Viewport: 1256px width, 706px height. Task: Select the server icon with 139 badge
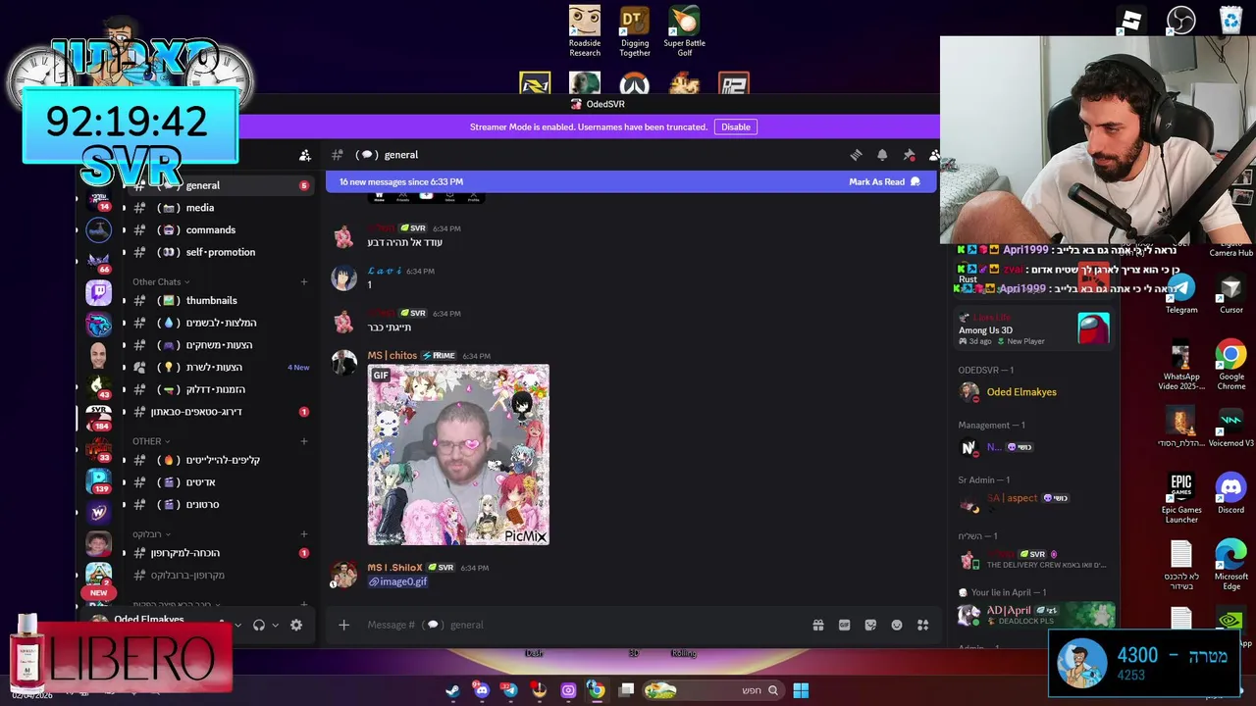[98, 480]
